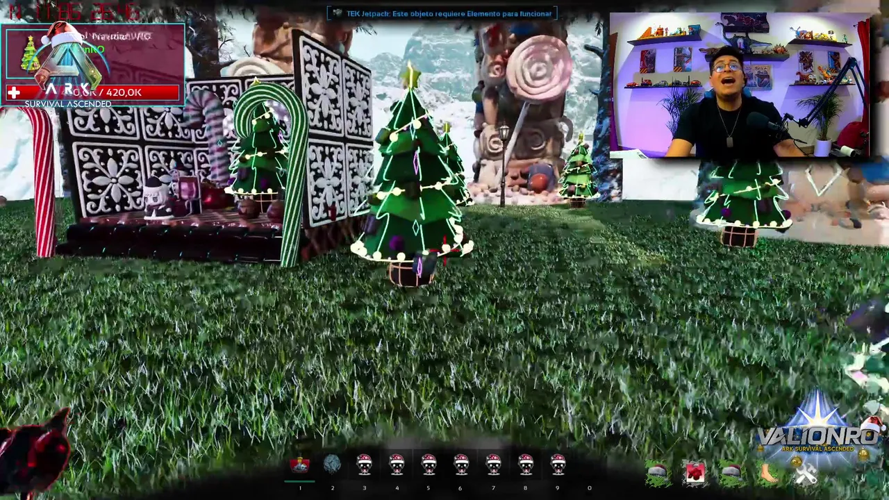Select the Santa-hat chibi in slot 3

pos(365,464)
